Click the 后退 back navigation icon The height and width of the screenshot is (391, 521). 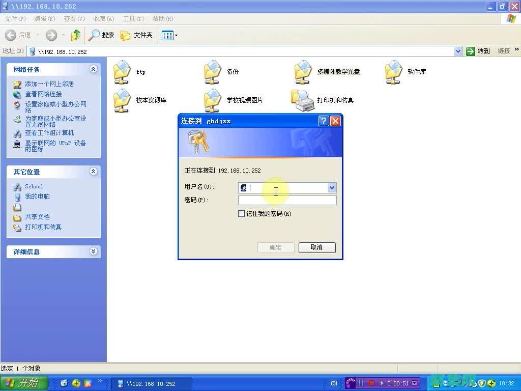click(x=11, y=35)
